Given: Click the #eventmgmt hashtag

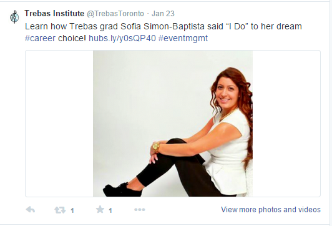Looking at the screenshot, I should (183, 38).
